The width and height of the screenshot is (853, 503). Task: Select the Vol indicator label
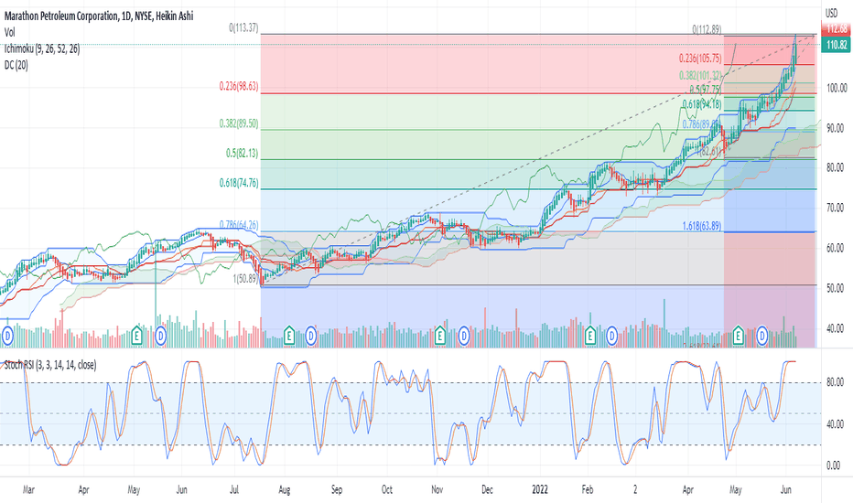point(10,33)
